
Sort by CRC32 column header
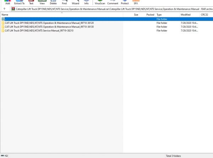tap(206, 15)
